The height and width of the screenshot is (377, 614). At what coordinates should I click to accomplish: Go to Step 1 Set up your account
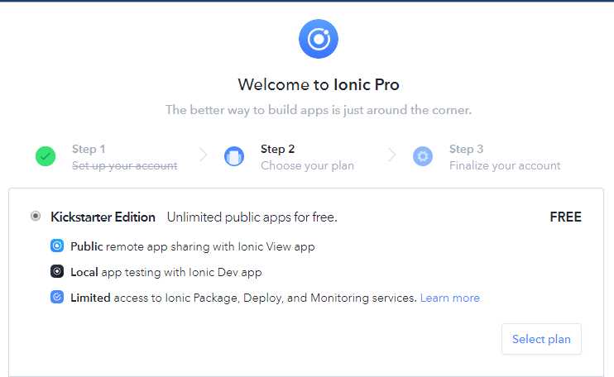pos(124,157)
